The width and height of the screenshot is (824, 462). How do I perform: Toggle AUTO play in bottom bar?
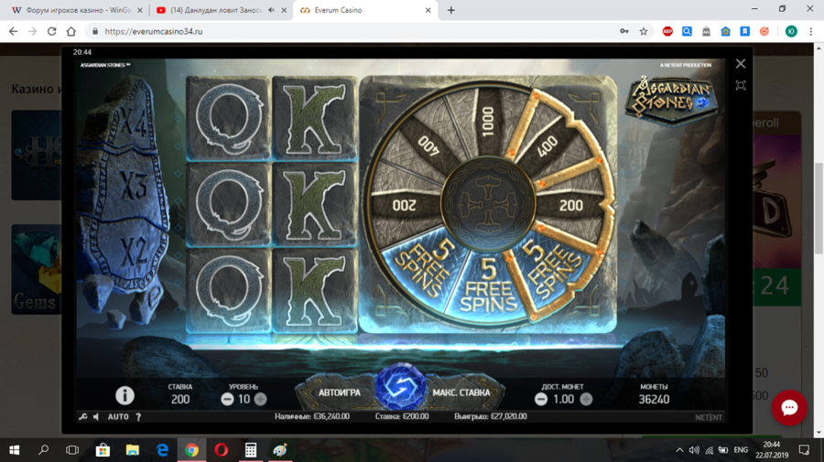tap(118, 417)
